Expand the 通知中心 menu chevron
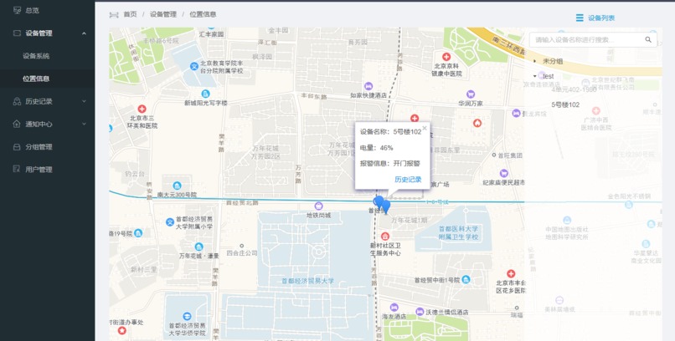Image resolution: width=675 pixels, height=341 pixels. click(x=84, y=124)
